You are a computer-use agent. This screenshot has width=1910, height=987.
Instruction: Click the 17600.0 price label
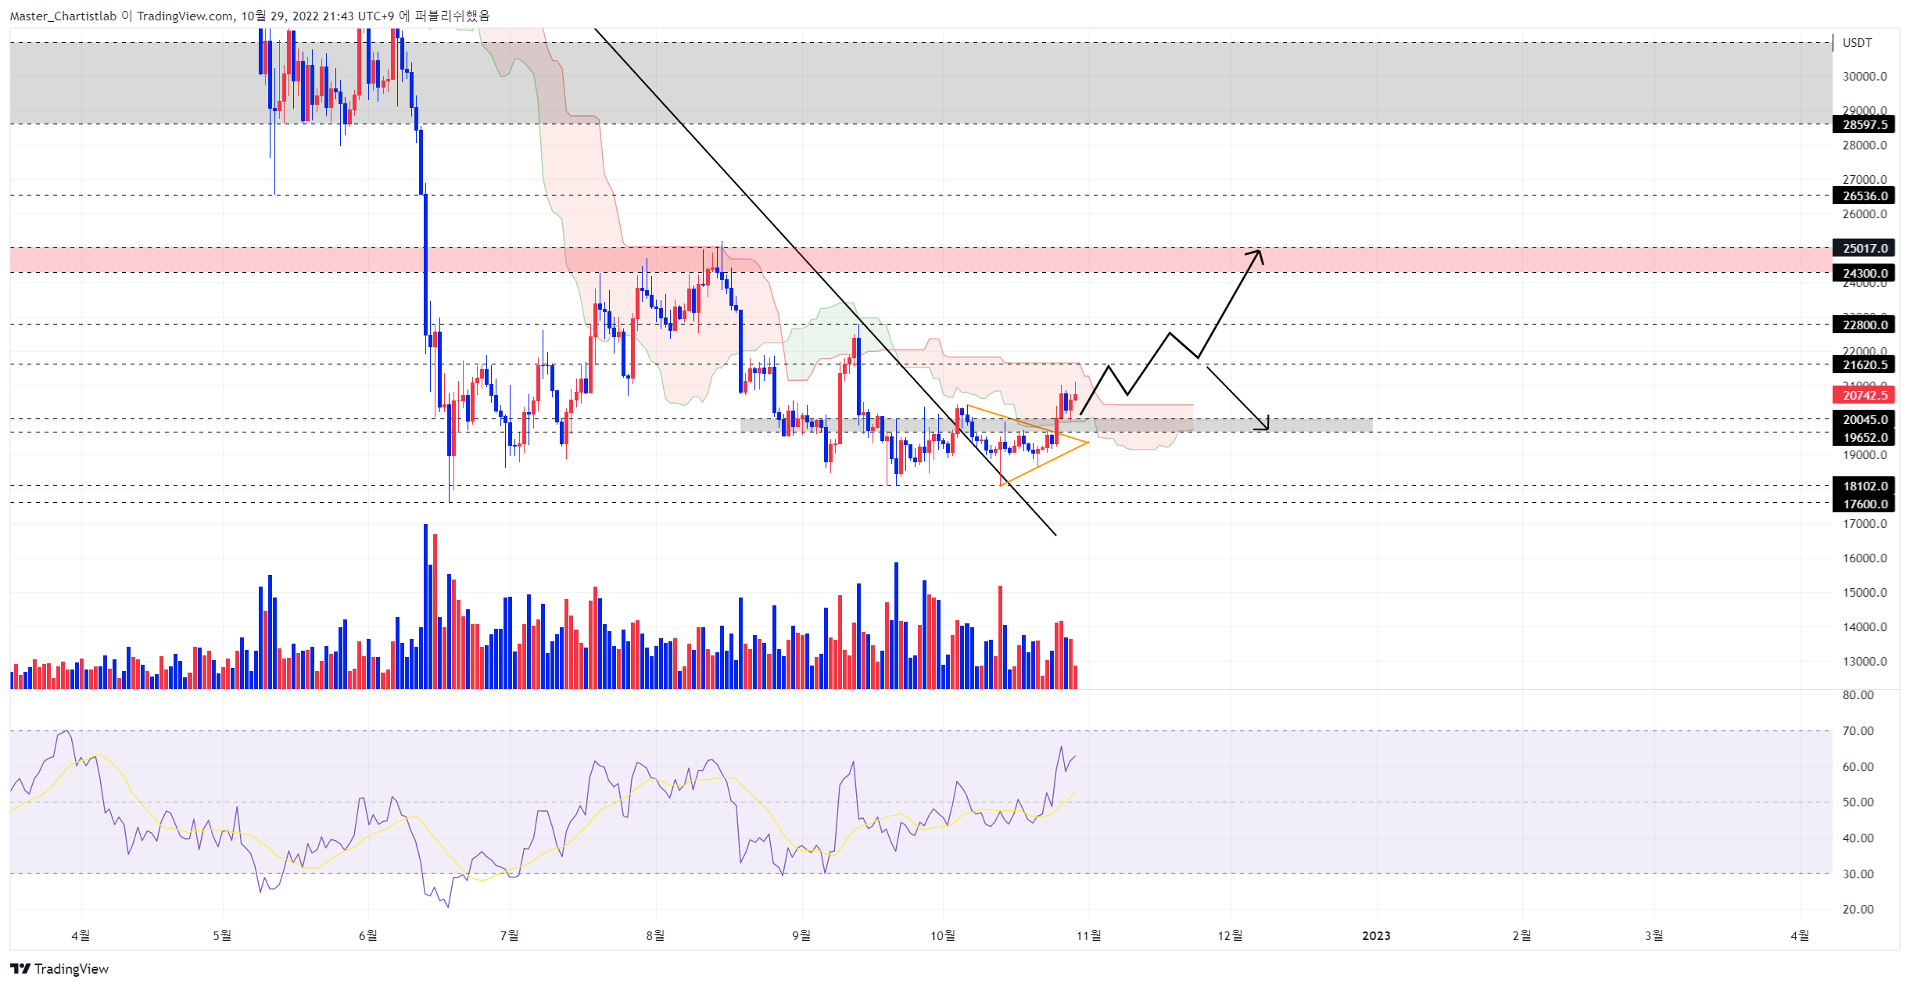pyautogui.click(x=1865, y=504)
